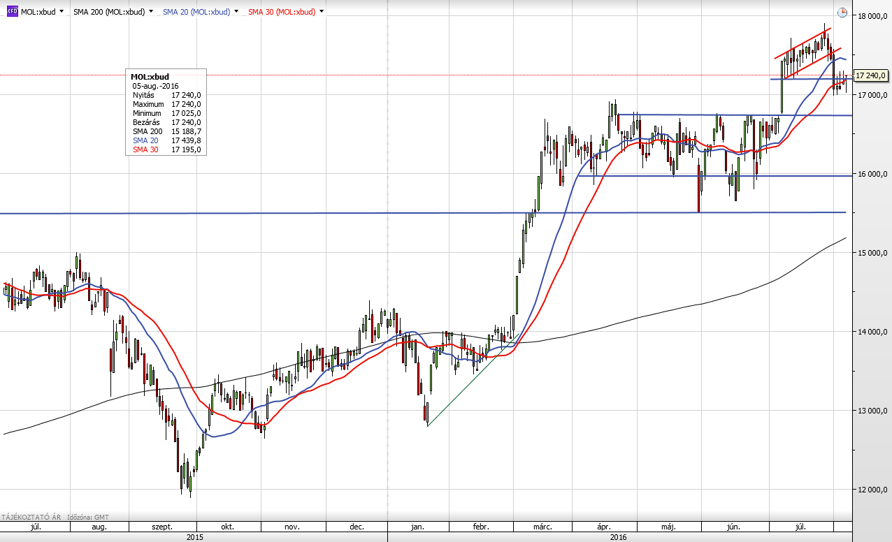Click the dec. month label on time axis

click(x=357, y=527)
